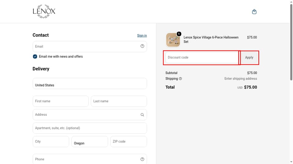Open the United States country dropdown
The height and width of the screenshot is (164, 293).
click(x=90, y=84)
